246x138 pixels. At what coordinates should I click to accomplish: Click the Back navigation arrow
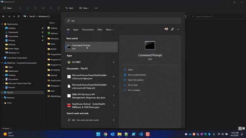[3, 16]
